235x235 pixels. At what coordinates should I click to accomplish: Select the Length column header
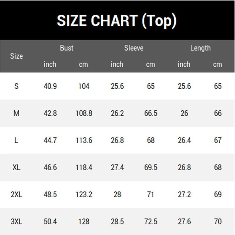tap(200, 48)
